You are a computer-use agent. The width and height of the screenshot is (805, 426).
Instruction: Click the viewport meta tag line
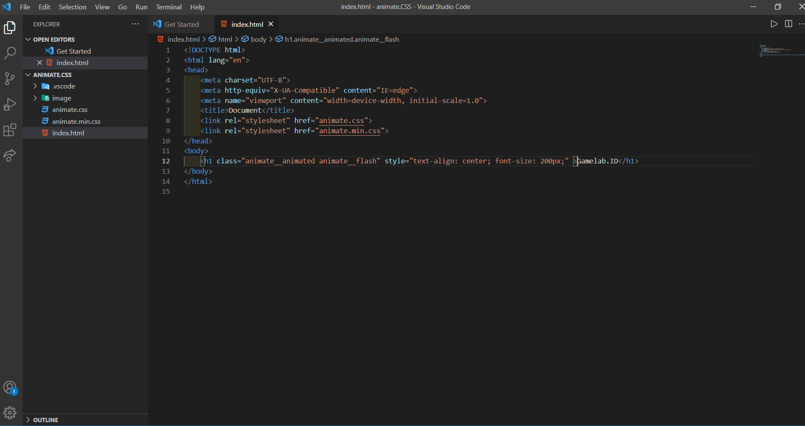tap(344, 100)
